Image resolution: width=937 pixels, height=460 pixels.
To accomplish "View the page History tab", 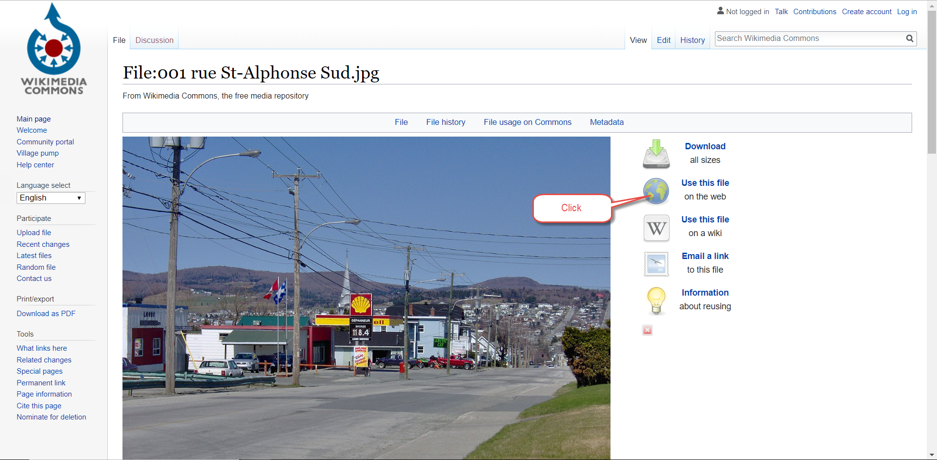I will pos(692,40).
